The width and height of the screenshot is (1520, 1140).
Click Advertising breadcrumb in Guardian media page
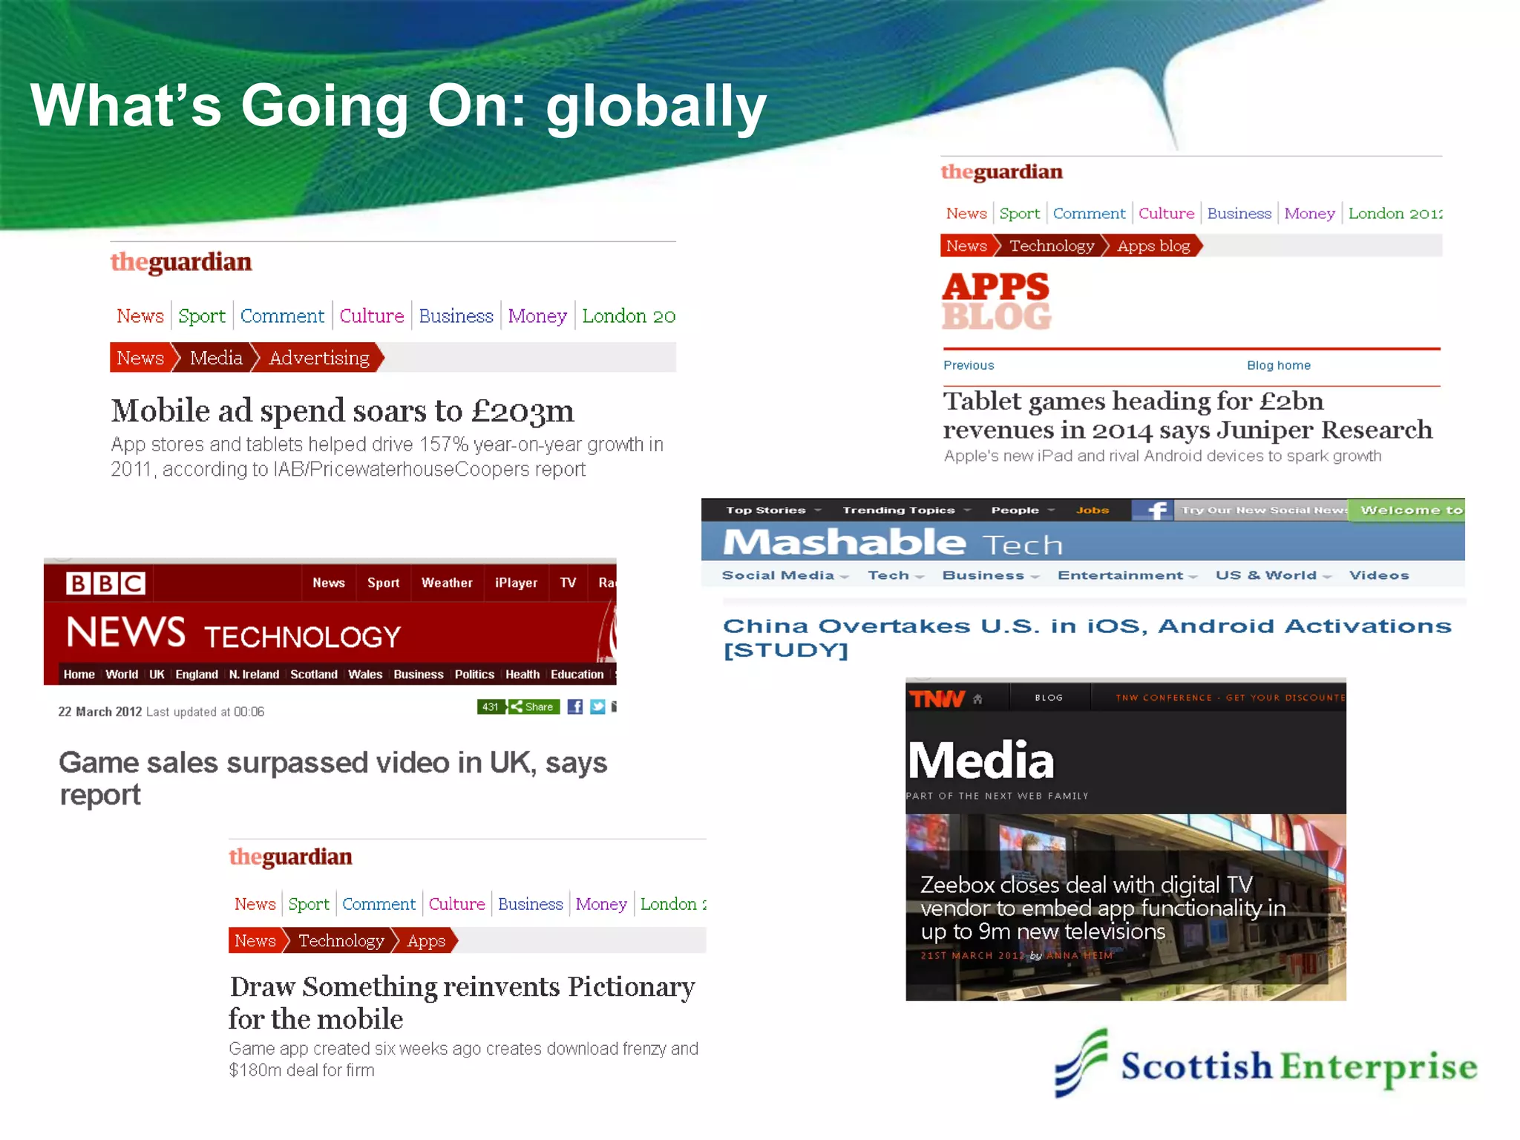(x=319, y=358)
